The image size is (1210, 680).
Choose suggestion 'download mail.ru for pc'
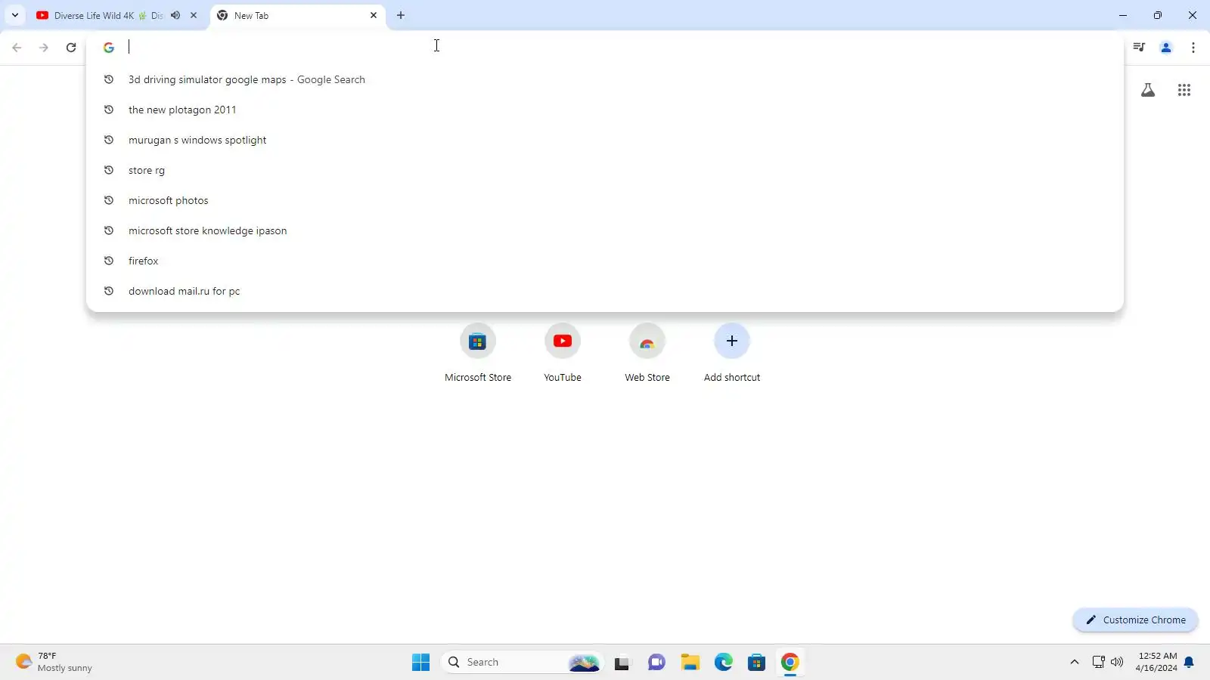point(605,291)
